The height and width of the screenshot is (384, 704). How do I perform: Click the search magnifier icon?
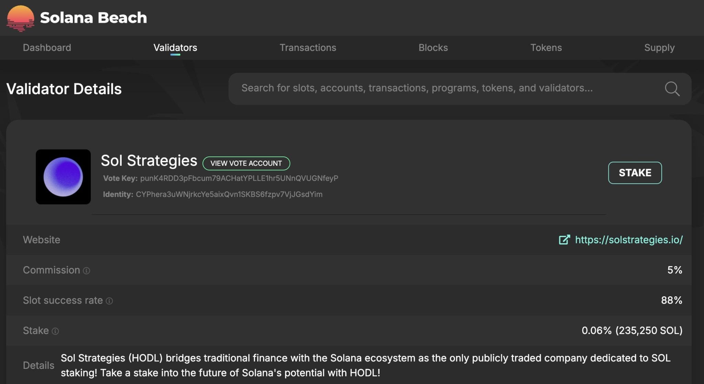point(672,89)
